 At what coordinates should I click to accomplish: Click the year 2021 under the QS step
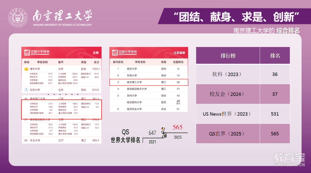pos(152,142)
